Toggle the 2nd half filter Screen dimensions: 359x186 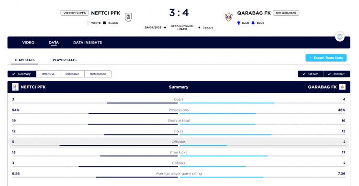pyautogui.click(x=337, y=74)
